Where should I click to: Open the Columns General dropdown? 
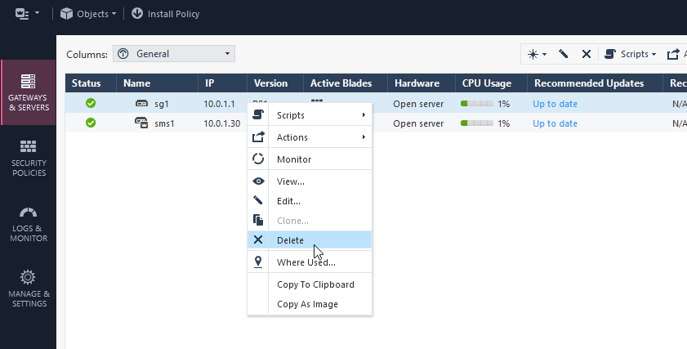pos(174,53)
